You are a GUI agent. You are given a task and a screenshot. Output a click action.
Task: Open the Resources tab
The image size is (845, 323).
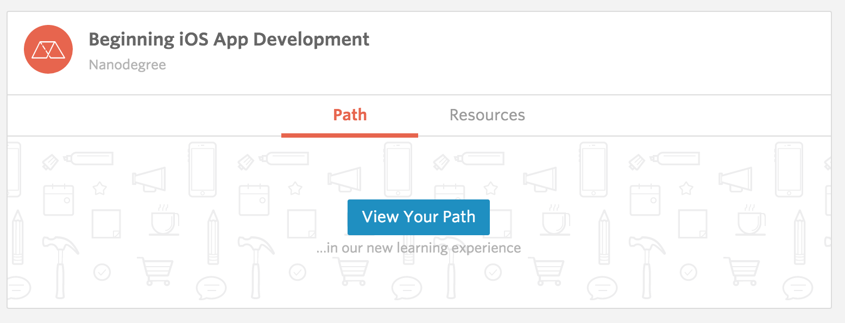coord(487,115)
